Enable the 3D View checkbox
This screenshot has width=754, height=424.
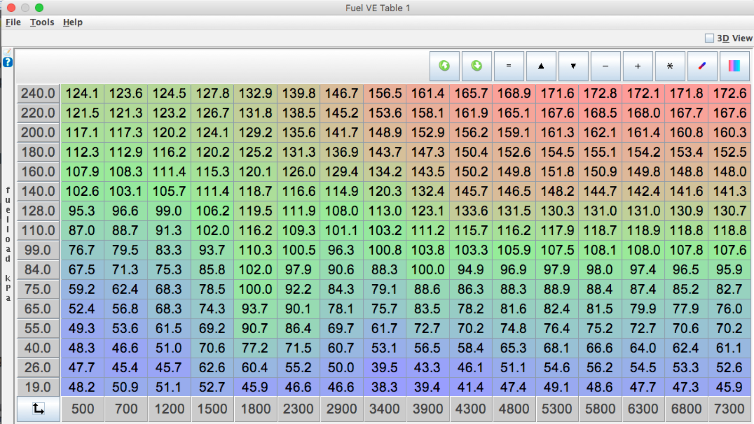coord(709,38)
